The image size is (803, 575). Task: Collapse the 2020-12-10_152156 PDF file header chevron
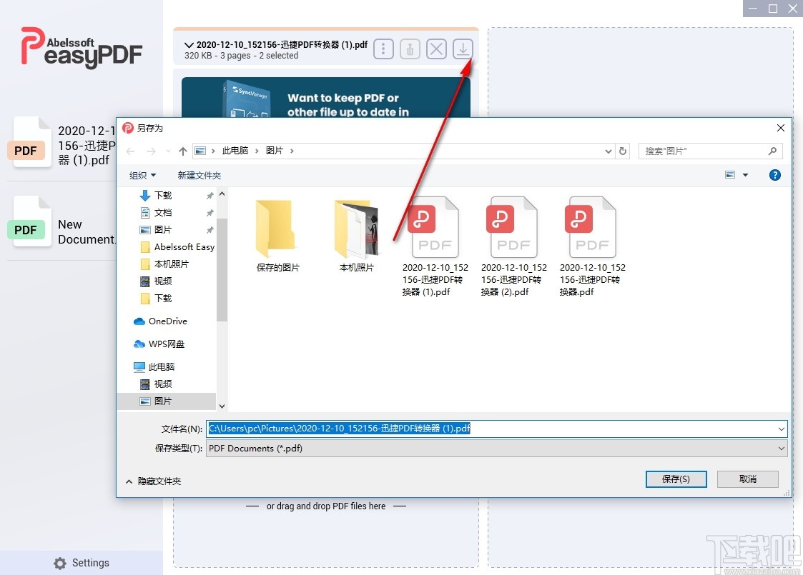(188, 44)
